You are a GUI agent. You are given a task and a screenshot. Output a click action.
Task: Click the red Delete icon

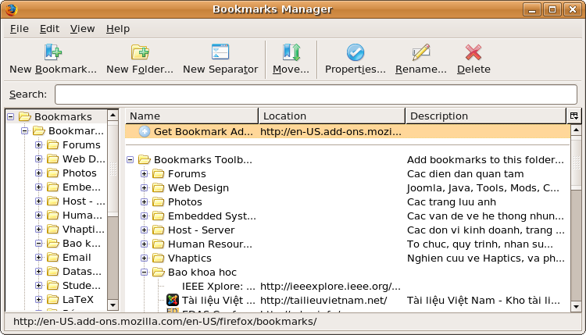pos(473,52)
